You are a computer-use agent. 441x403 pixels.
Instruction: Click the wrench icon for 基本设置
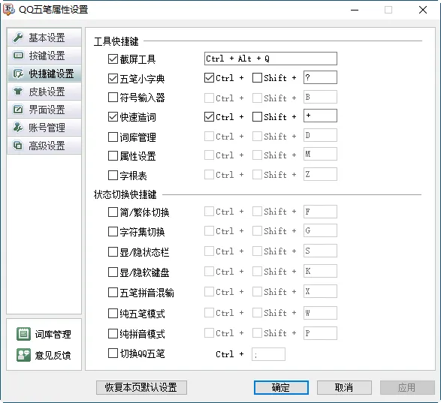[18, 38]
